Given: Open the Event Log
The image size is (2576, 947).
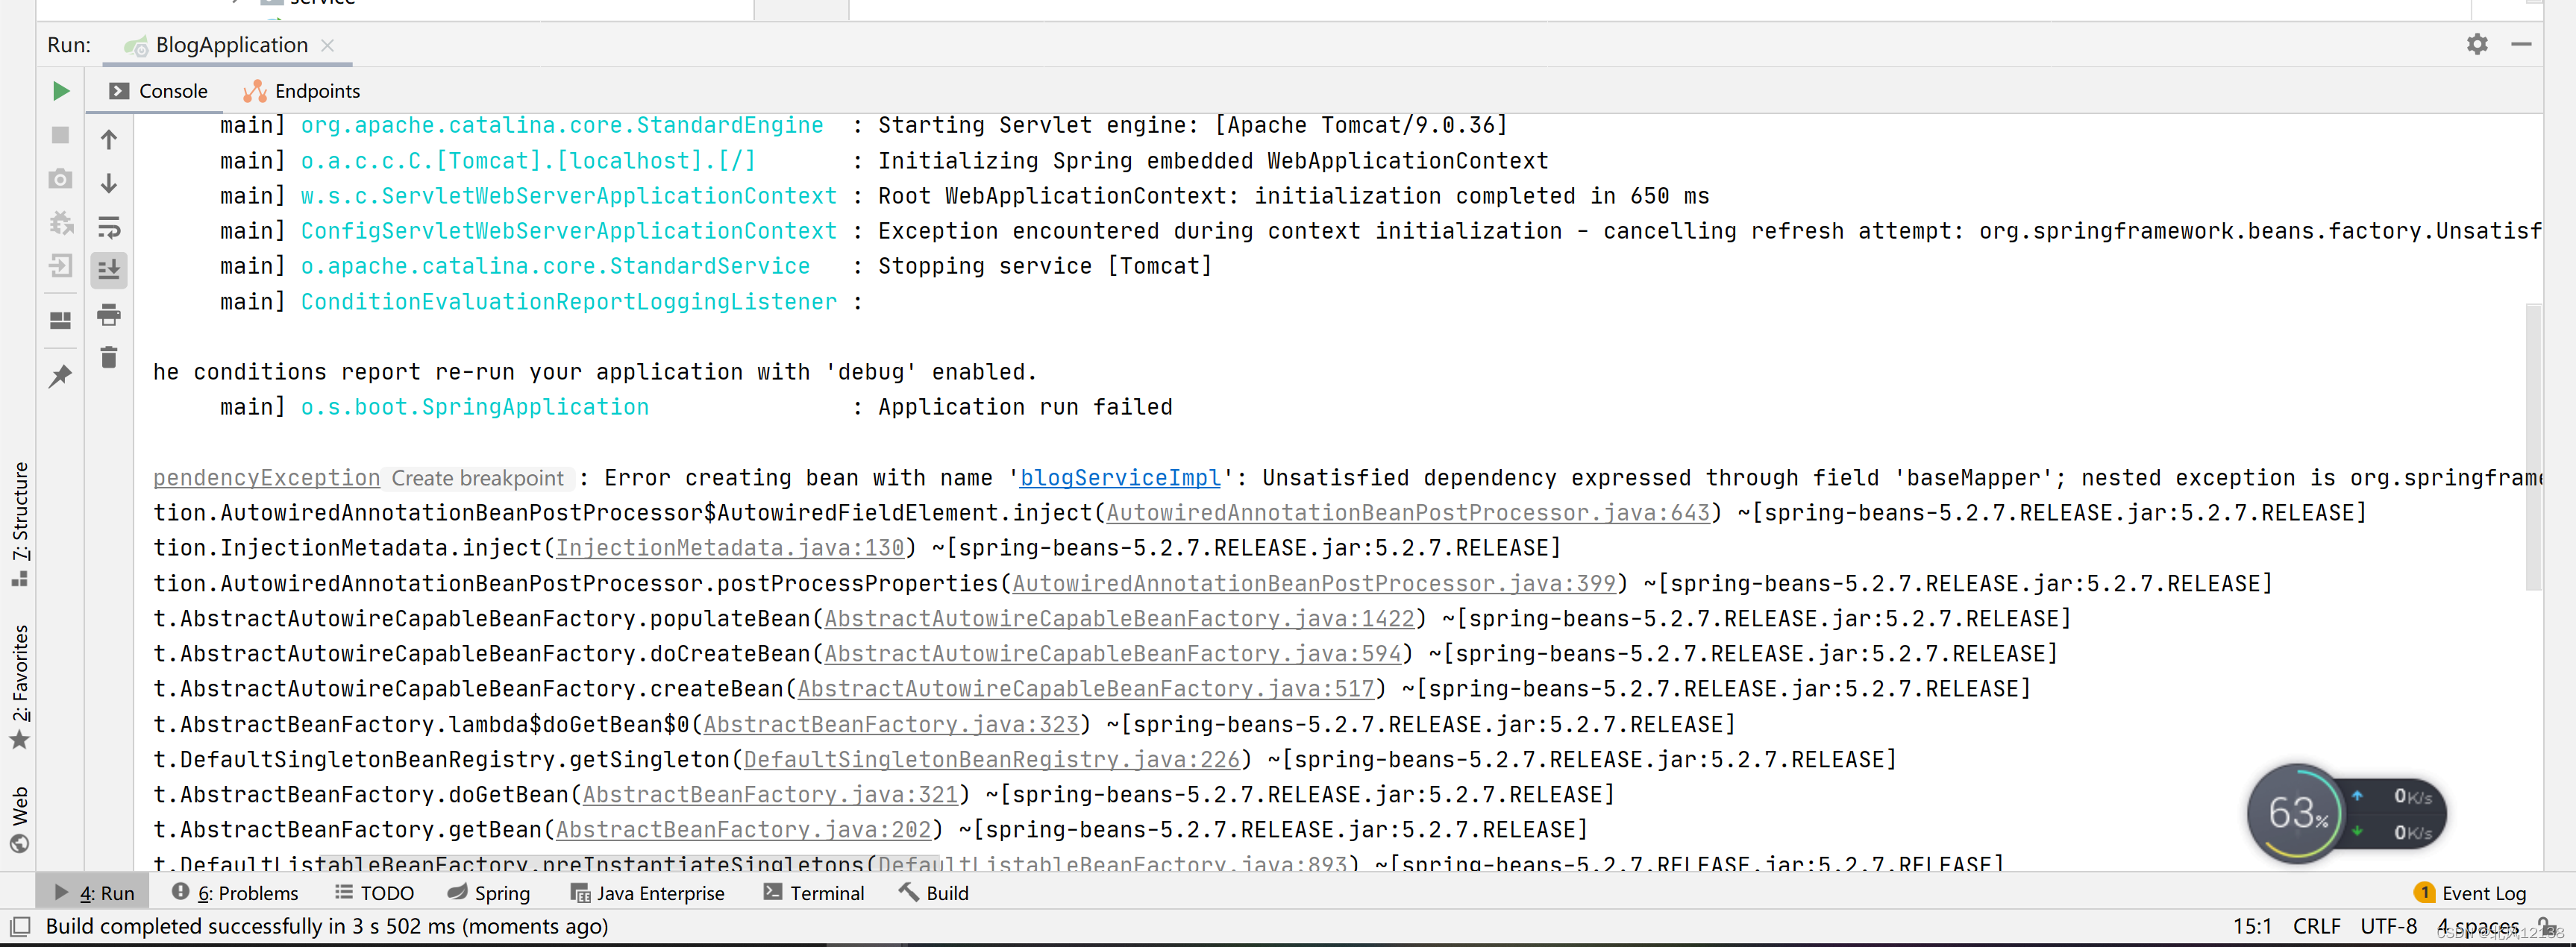Looking at the screenshot, I should coord(2470,893).
